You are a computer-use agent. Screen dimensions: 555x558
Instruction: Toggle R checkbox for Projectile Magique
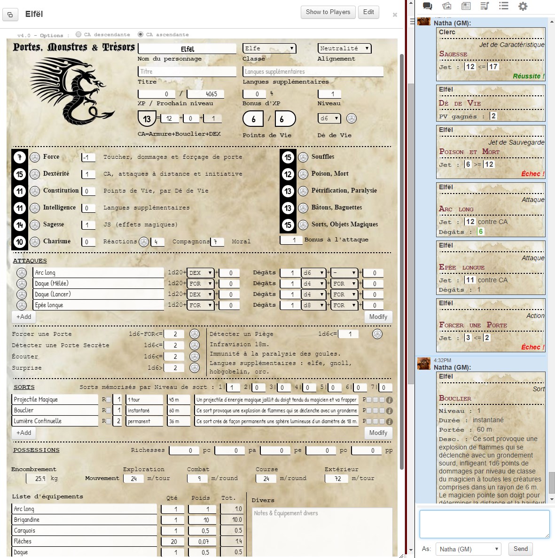pyautogui.click(x=109, y=400)
